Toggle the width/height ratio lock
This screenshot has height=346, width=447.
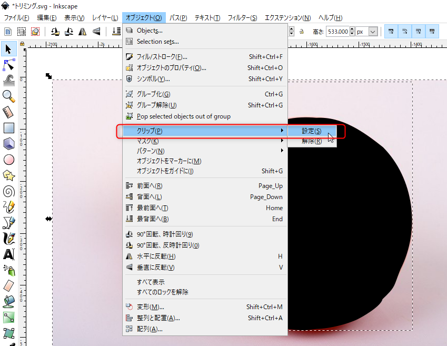tap(302, 32)
